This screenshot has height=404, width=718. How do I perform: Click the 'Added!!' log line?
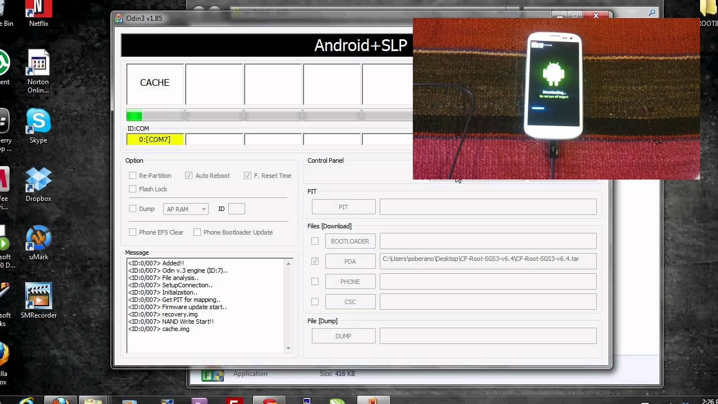click(x=156, y=263)
